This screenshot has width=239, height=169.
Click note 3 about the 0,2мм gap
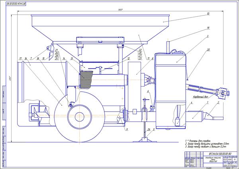tap(206, 147)
